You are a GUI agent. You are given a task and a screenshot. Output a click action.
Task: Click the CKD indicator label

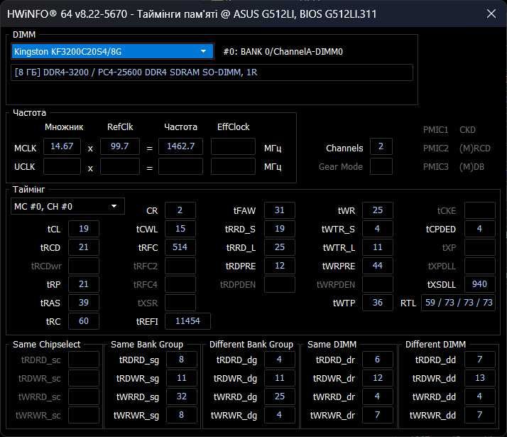467,130
